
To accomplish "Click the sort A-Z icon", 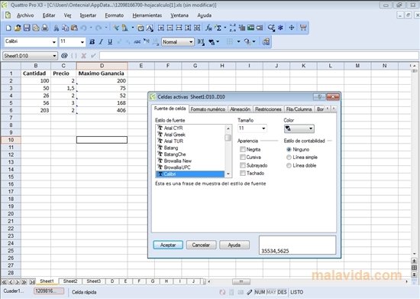I will (232, 28).
